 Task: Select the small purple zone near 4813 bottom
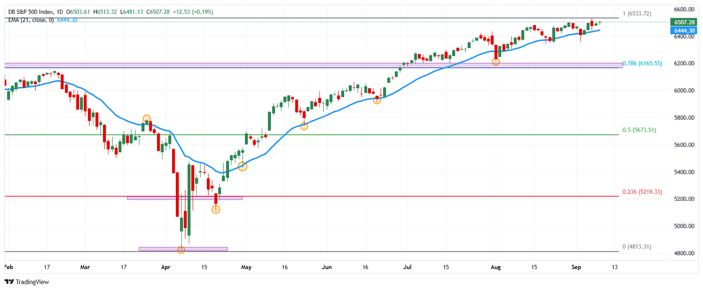coord(183,249)
